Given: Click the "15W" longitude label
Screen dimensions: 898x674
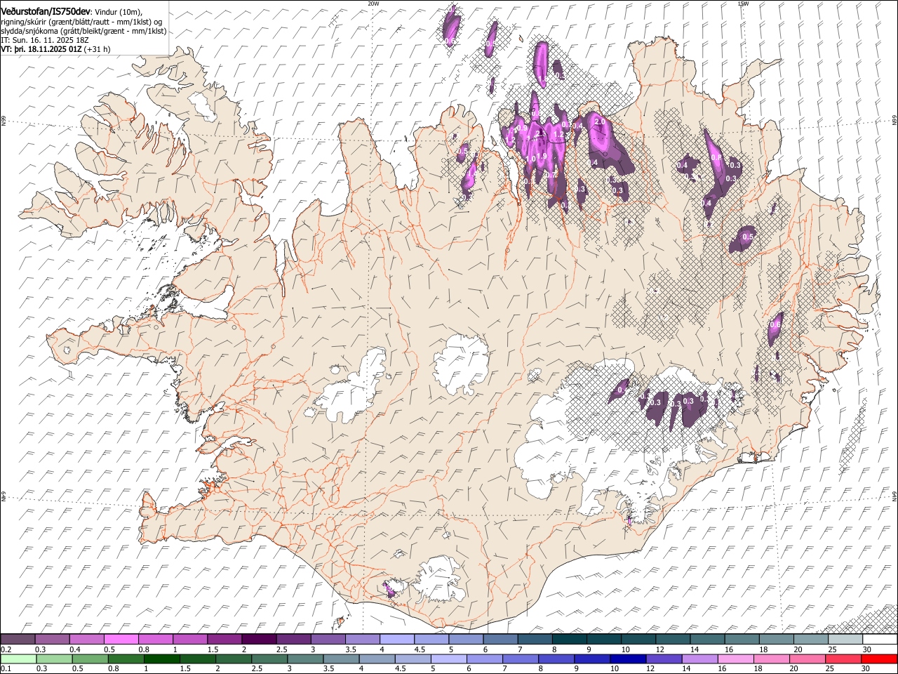Looking at the screenshot, I should pos(743,3).
